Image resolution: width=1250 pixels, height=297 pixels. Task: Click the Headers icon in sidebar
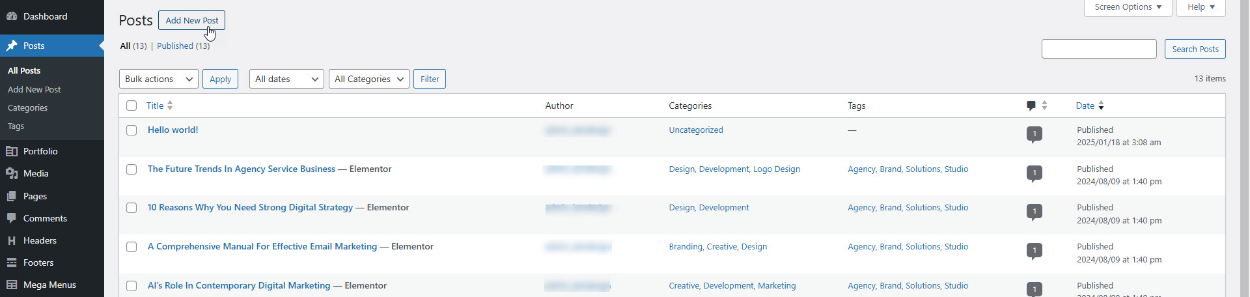[12, 240]
